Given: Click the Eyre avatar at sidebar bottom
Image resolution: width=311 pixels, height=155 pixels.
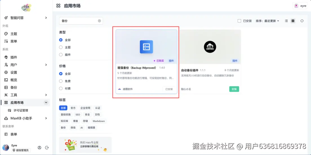Looking at the screenshot, I should 6,148.
